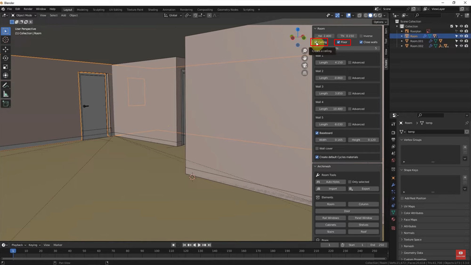Image resolution: width=471 pixels, height=265 pixels.
Task: Select the Transform tool
Action: (x=5, y=75)
